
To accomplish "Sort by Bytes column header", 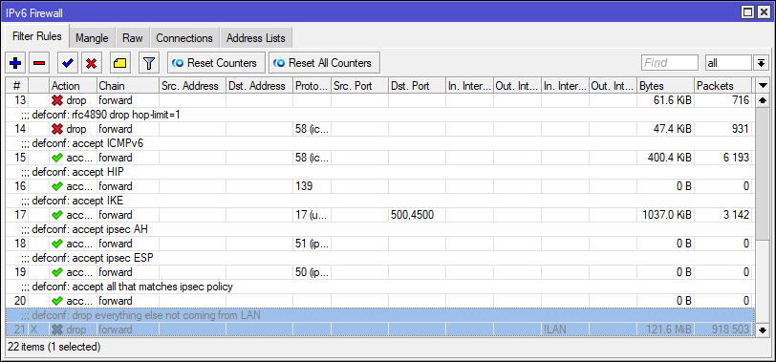I will click(x=665, y=86).
